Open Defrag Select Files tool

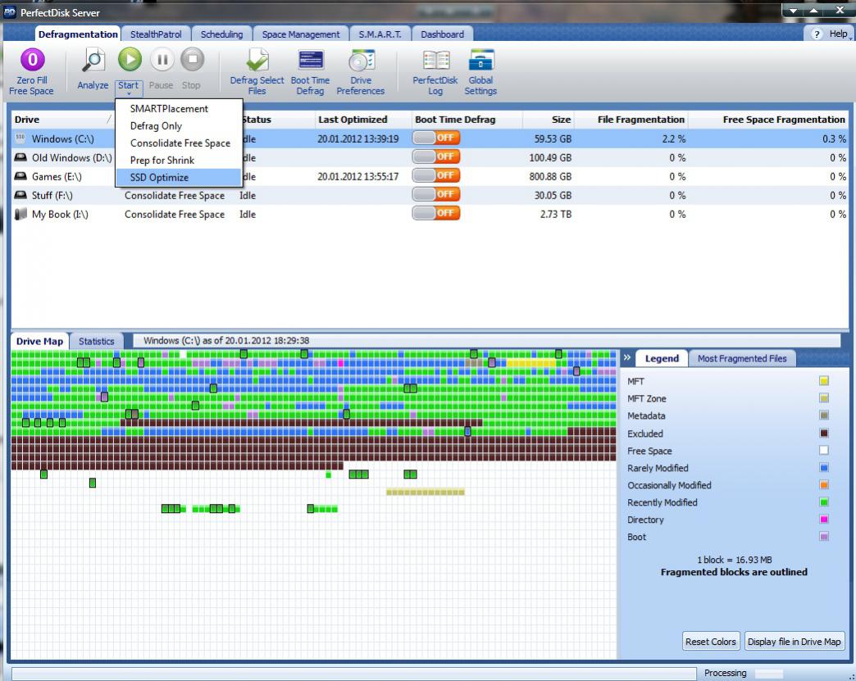pos(257,60)
